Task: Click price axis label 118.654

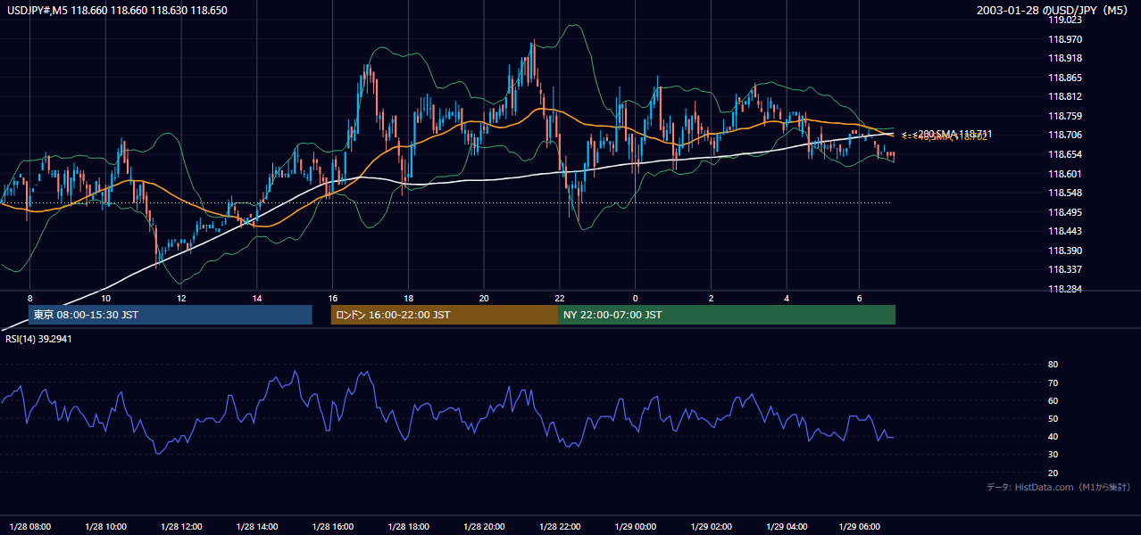Action: (1065, 154)
